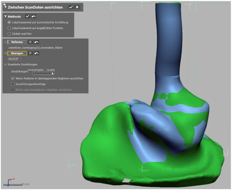The height and width of the screenshot is (190, 232).
Task: Click pin icon at panel top-left corner
Action: click(x=4, y=4)
